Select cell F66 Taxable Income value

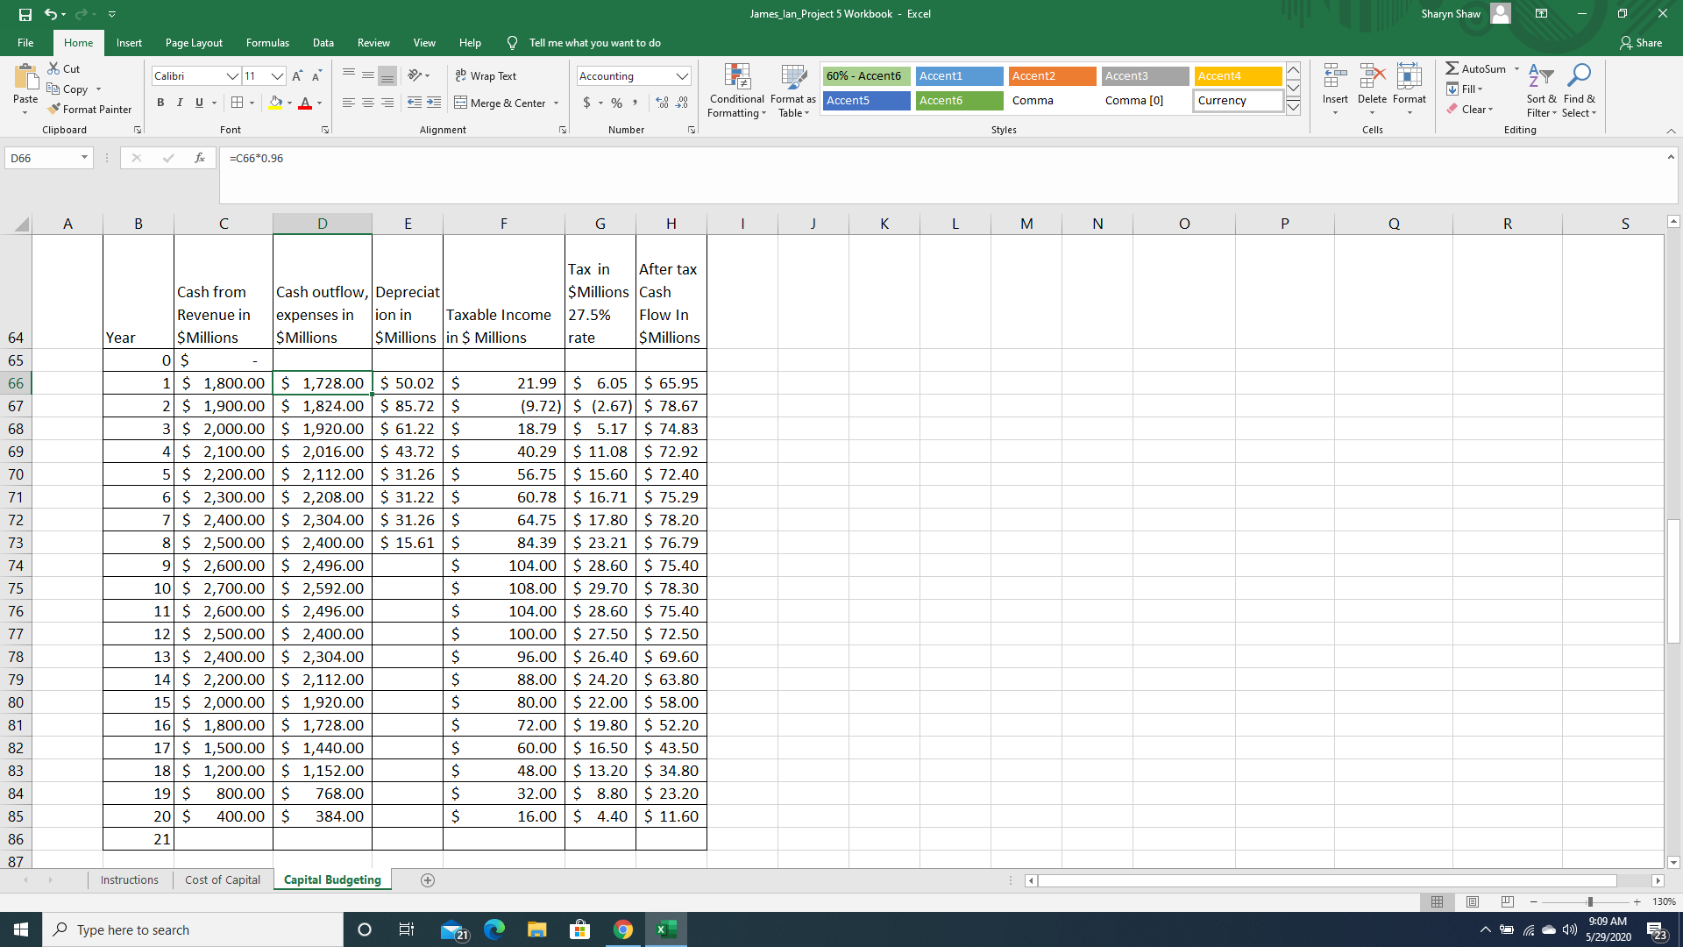coord(504,383)
